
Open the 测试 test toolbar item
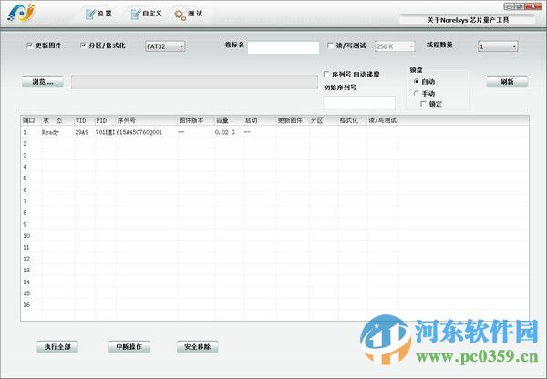[189, 14]
